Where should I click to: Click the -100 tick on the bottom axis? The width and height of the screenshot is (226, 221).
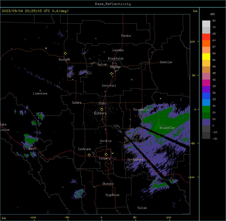click(33, 217)
